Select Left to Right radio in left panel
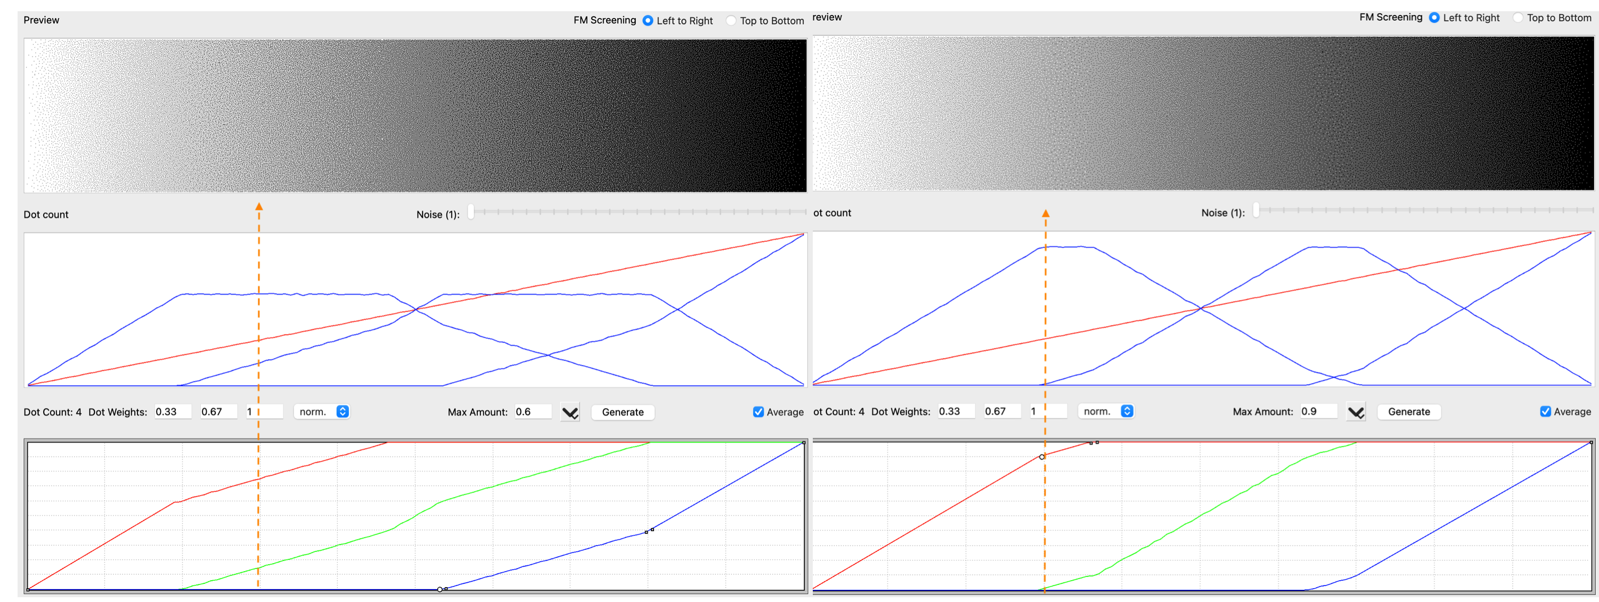This screenshot has width=1599, height=602. (647, 20)
